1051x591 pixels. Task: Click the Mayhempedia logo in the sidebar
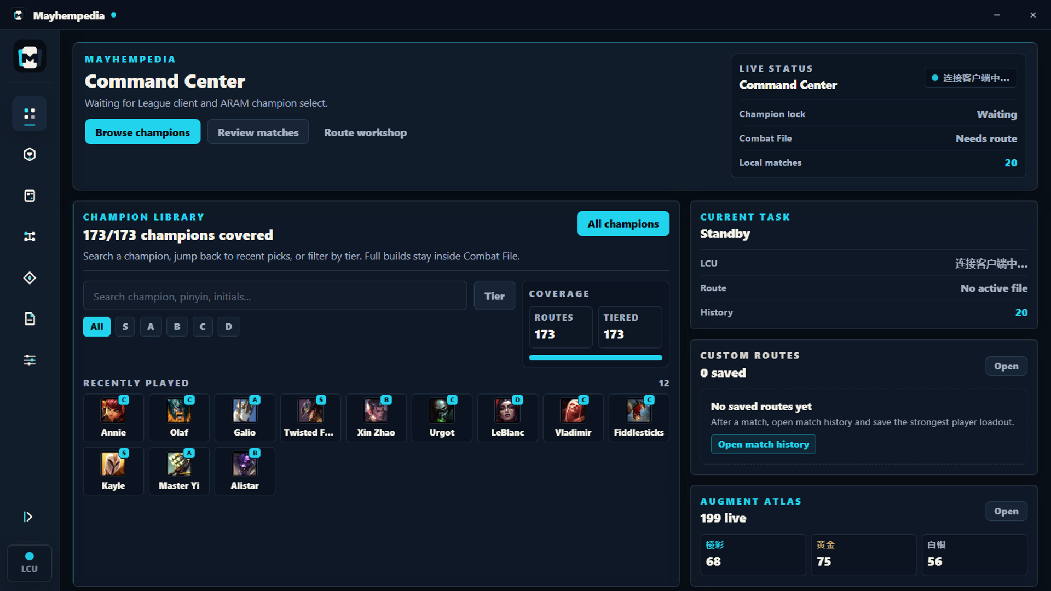[x=30, y=56]
